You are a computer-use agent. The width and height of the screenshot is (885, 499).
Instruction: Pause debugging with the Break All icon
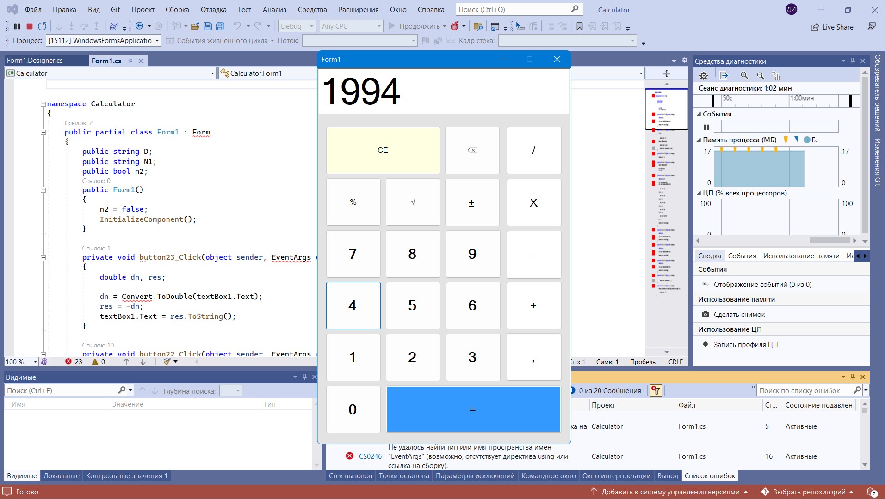(x=17, y=26)
